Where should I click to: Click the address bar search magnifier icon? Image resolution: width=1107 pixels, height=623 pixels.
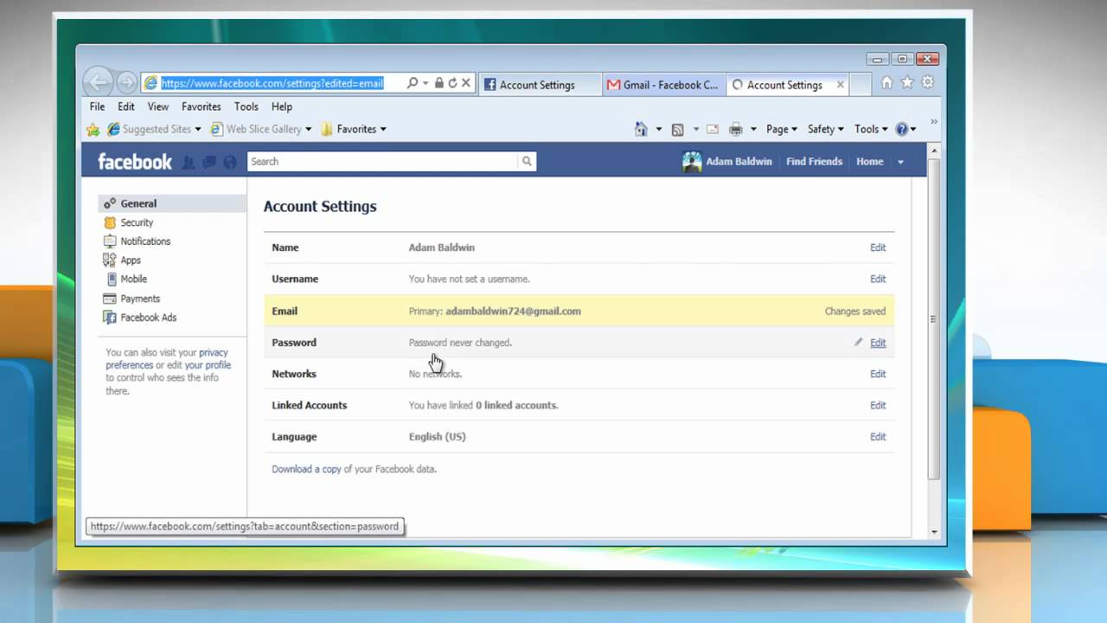[x=413, y=83]
